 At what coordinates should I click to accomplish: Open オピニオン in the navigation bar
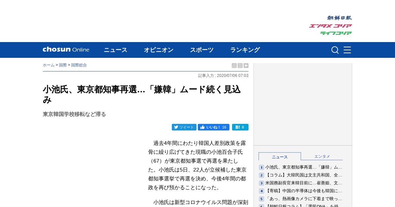pyautogui.click(x=159, y=50)
